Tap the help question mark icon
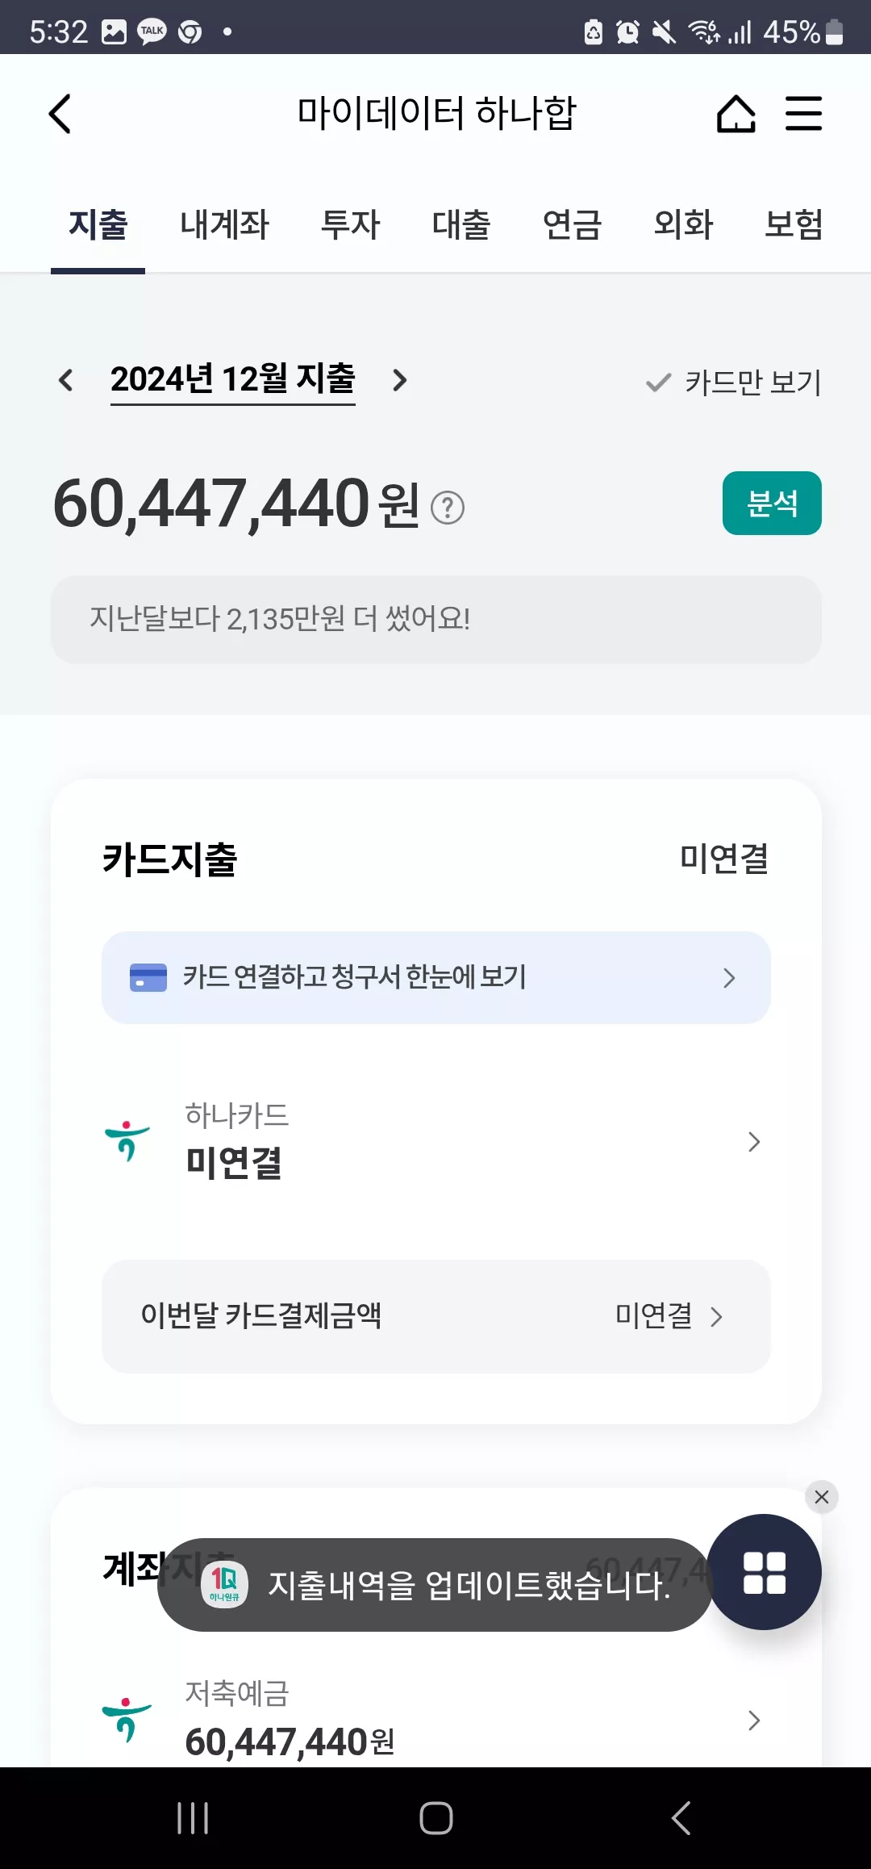Viewport: 871px width, 1869px height. 448,508
